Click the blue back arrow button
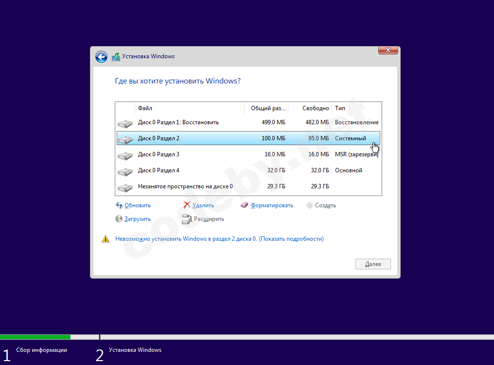This screenshot has height=365, width=494. [101, 57]
